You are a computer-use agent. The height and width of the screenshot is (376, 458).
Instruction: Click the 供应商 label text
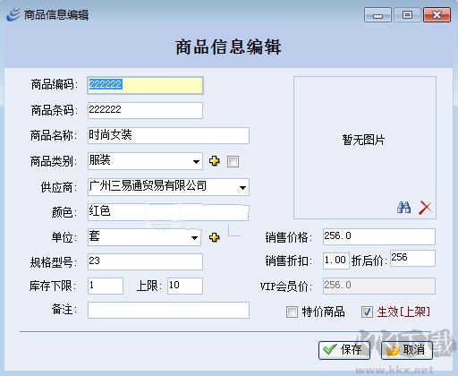59,187
